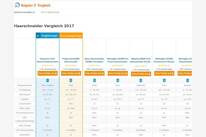Open the Remington HC5800 Pro Power link

(x=117, y=60)
